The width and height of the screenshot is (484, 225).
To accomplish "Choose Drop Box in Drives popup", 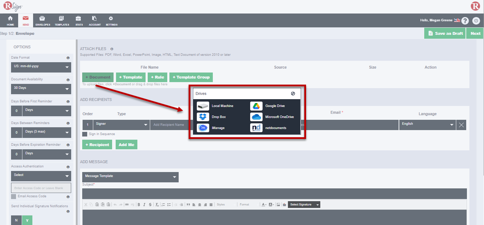I will click(211, 117).
